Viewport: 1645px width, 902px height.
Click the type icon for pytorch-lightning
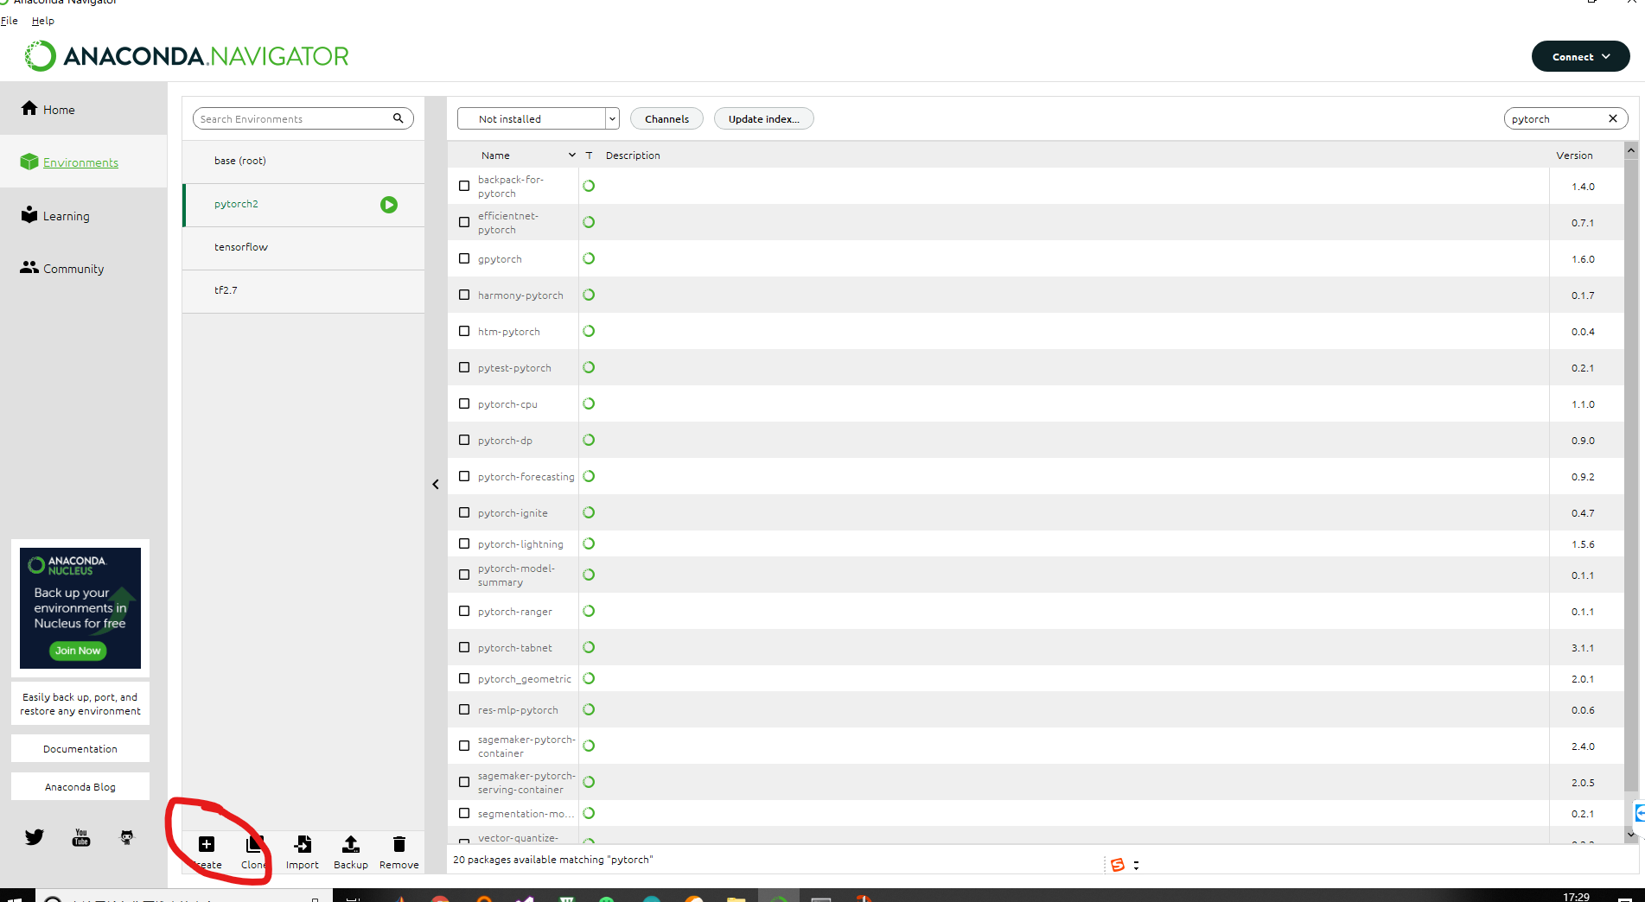point(589,543)
